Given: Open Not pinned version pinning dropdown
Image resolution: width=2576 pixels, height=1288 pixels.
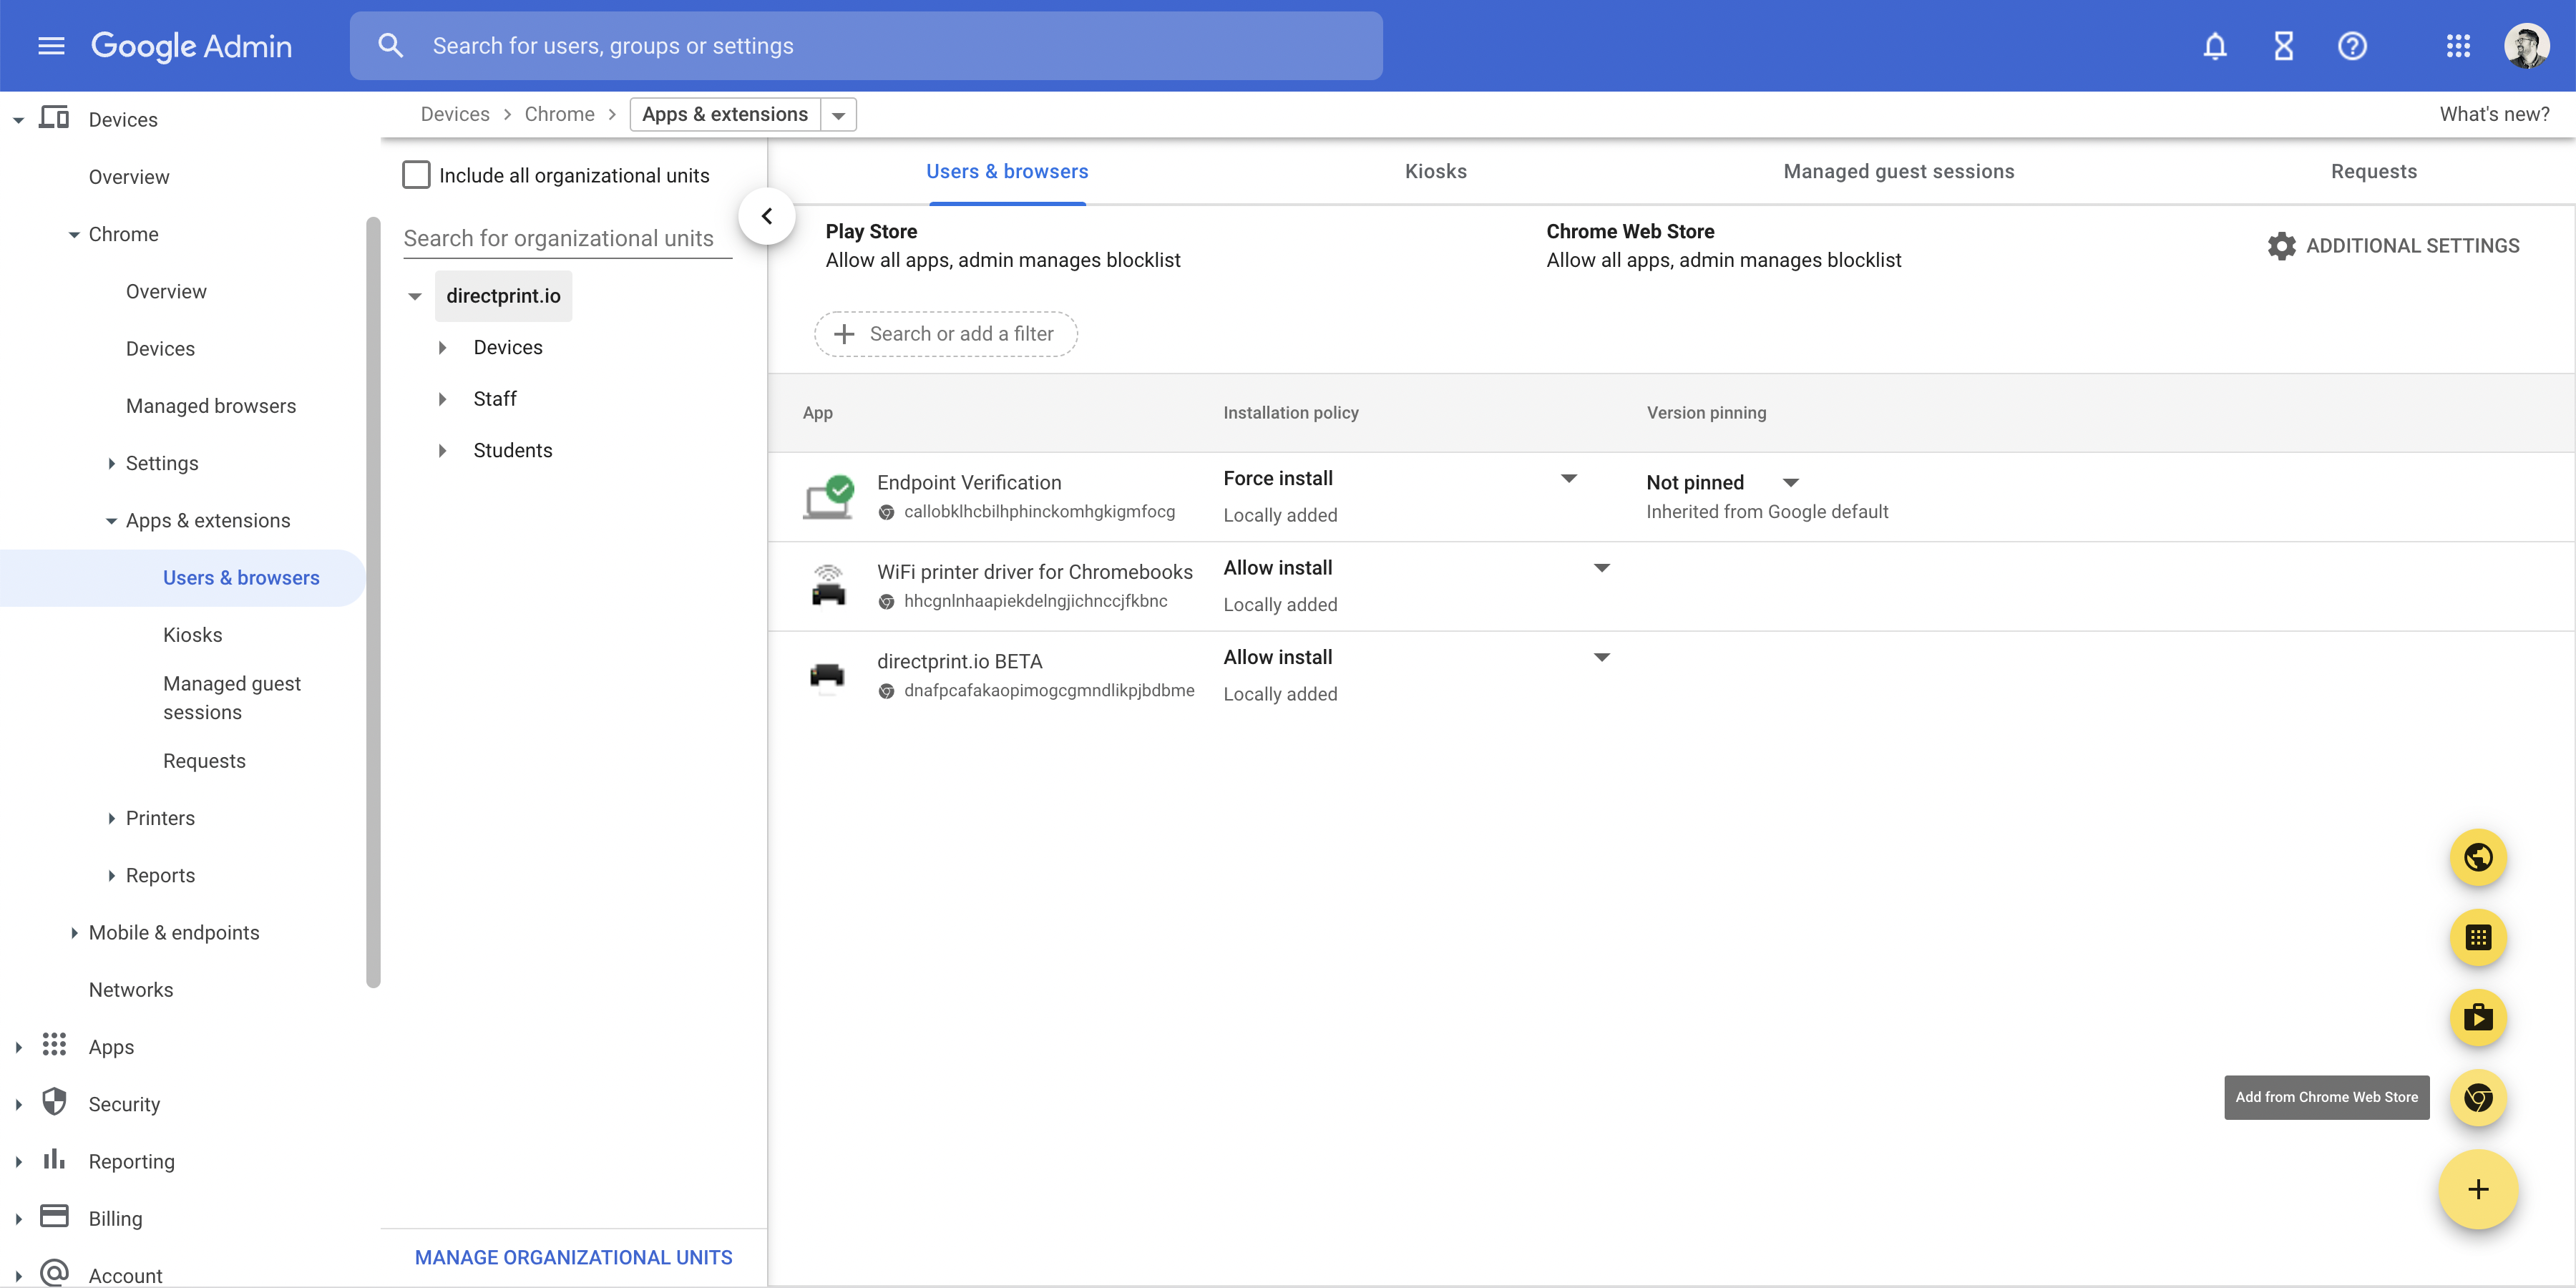Looking at the screenshot, I should tap(1791, 483).
